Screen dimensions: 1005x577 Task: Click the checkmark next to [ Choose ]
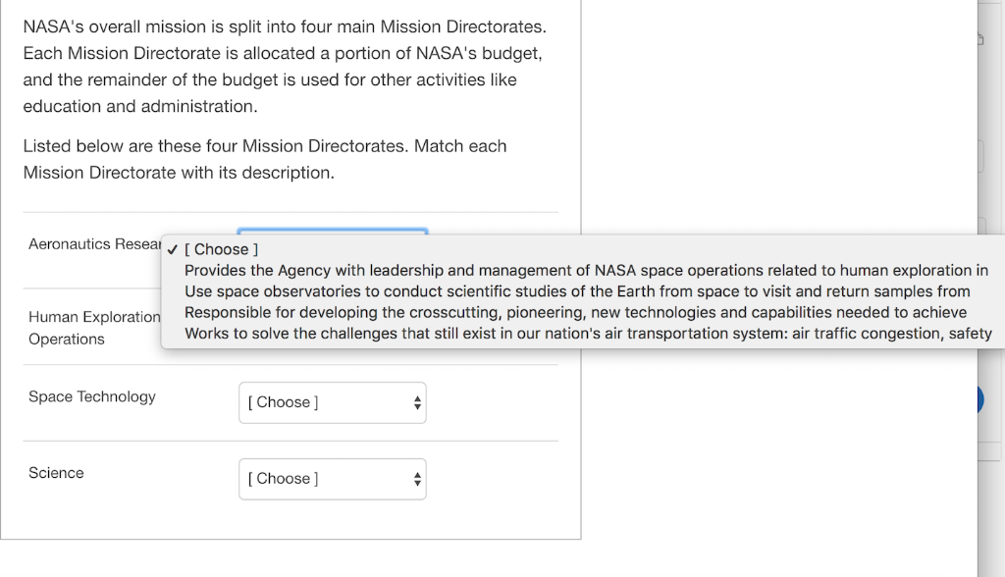(174, 249)
